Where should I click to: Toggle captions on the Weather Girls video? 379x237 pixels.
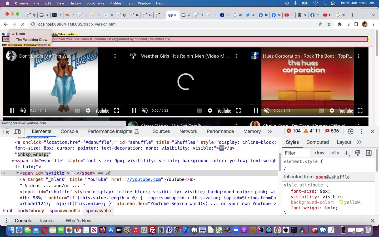coord(200,111)
